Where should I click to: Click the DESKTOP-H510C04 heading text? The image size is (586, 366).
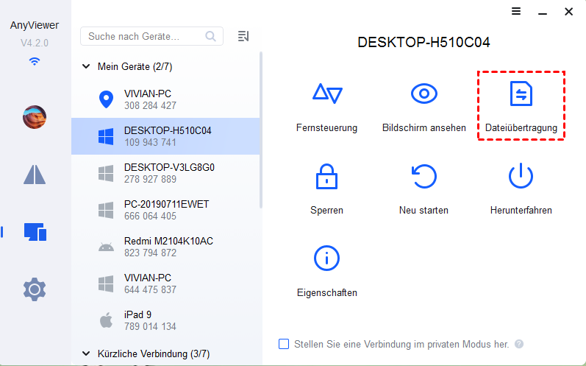[424, 42]
